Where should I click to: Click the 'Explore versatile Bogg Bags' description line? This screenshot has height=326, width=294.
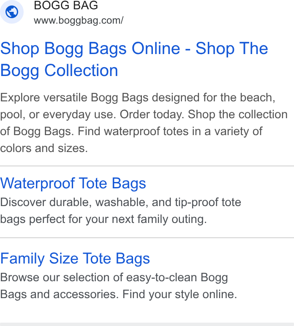coord(138,98)
